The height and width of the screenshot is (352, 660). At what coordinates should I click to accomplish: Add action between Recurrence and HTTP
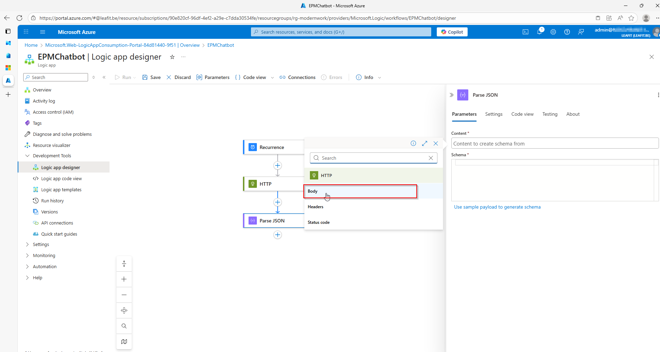pos(278,166)
